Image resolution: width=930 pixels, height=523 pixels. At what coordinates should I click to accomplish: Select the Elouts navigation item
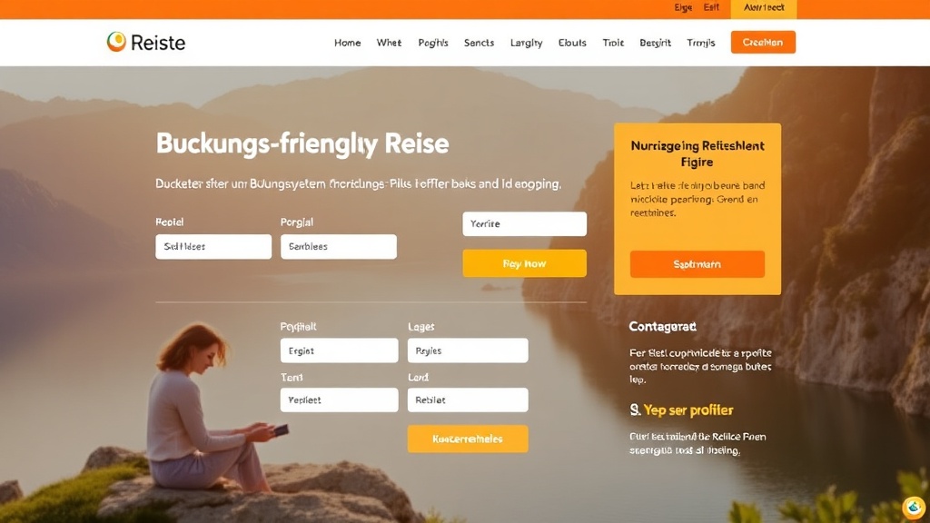point(572,43)
